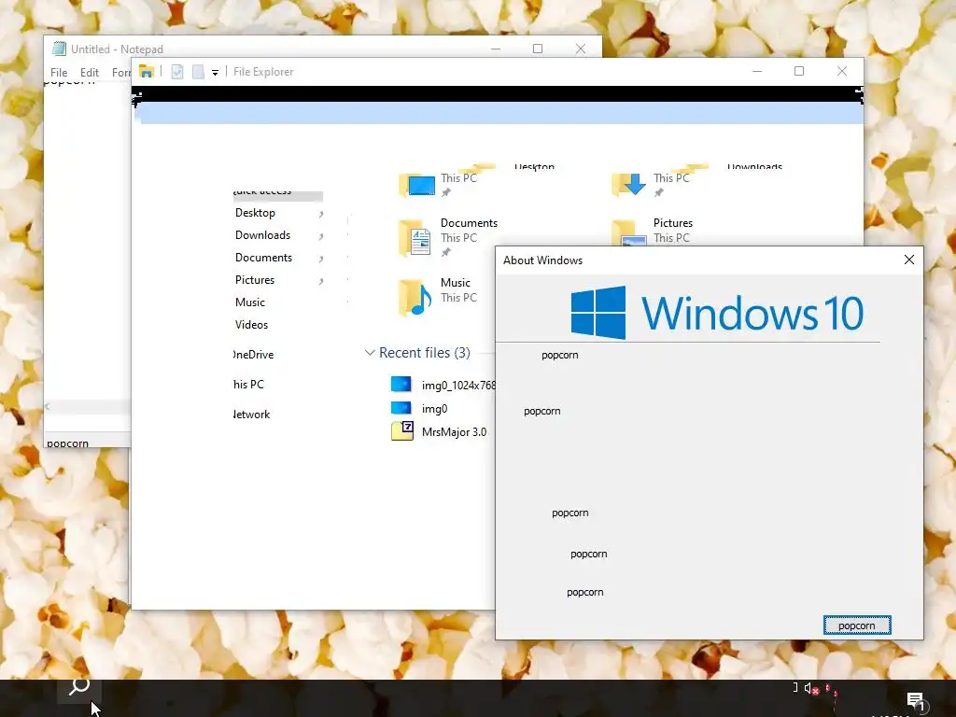Open Notepad's Edit menu
This screenshot has height=717, width=956.
89,73
